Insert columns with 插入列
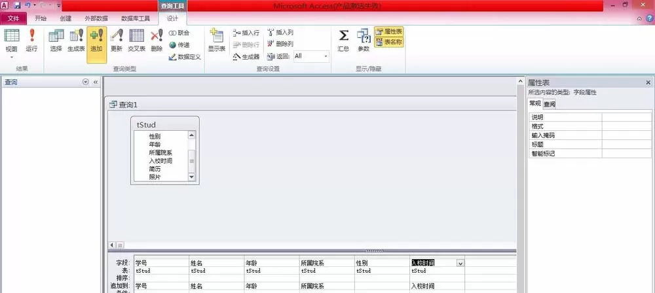 click(280, 32)
